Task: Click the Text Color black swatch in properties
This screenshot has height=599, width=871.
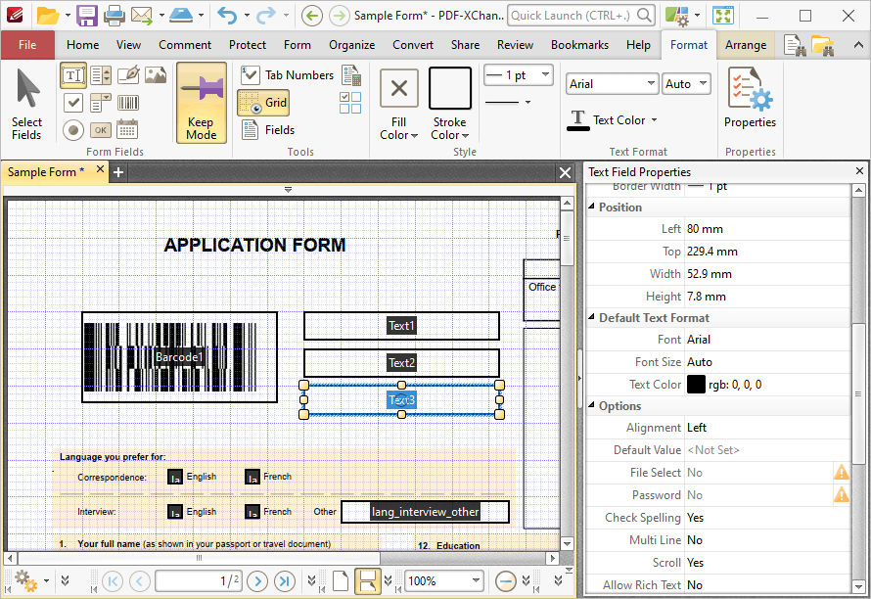Action: (x=696, y=385)
